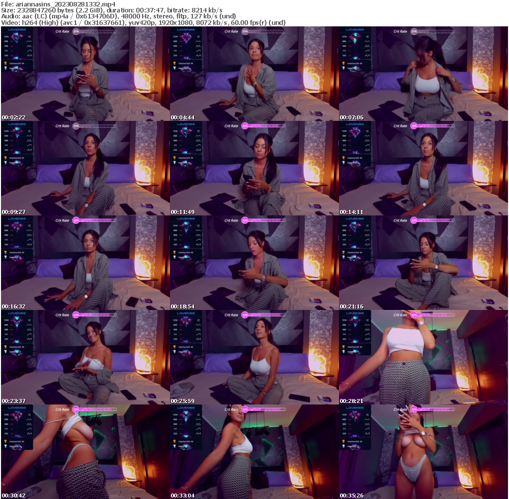Click the wave pattern icon next to tip 666
Image resolution: width=509 pixels, height=499 pixels.
pyautogui.click(x=29, y=41)
